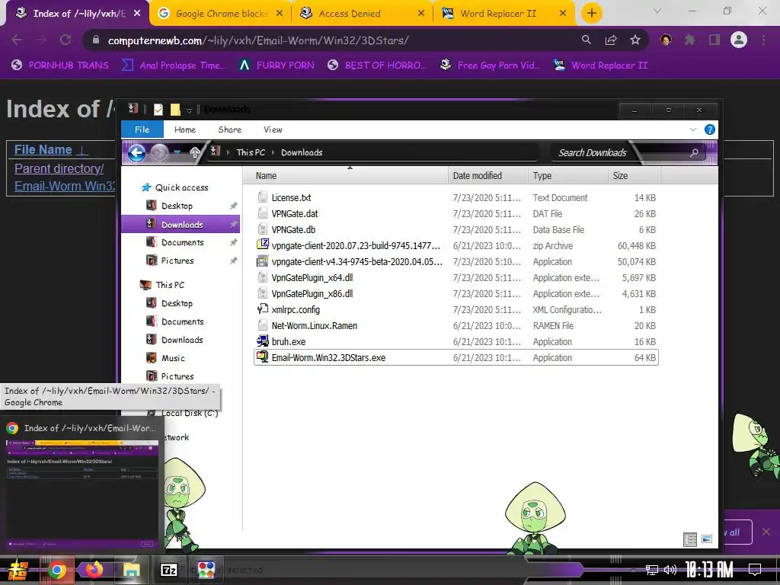The height and width of the screenshot is (585, 780).
Task: Open Chrome tab search dropdown chevron
Action: pyautogui.click(x=657, y=11)
